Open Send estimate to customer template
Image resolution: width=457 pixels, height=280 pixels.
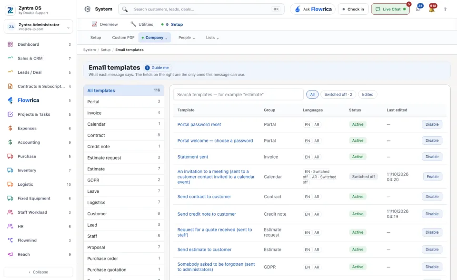pos(204,250)
